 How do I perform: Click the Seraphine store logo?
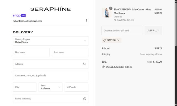51,9
